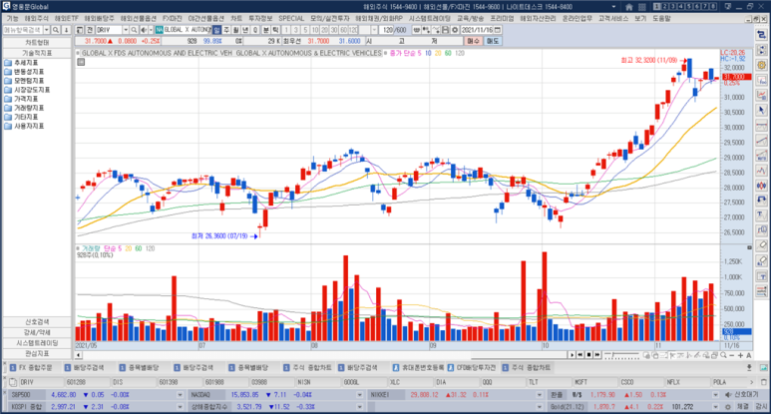771x414 pixels.
Task: Open the 해외주식 menu
Action: (x=37, y=18)
